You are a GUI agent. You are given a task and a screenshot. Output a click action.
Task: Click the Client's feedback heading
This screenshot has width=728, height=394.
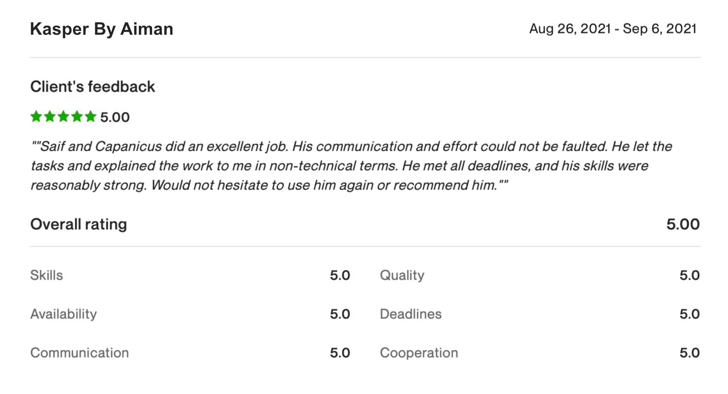93,87
